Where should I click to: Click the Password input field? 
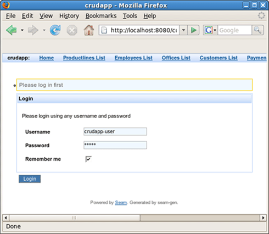click(x=115, y=145)
